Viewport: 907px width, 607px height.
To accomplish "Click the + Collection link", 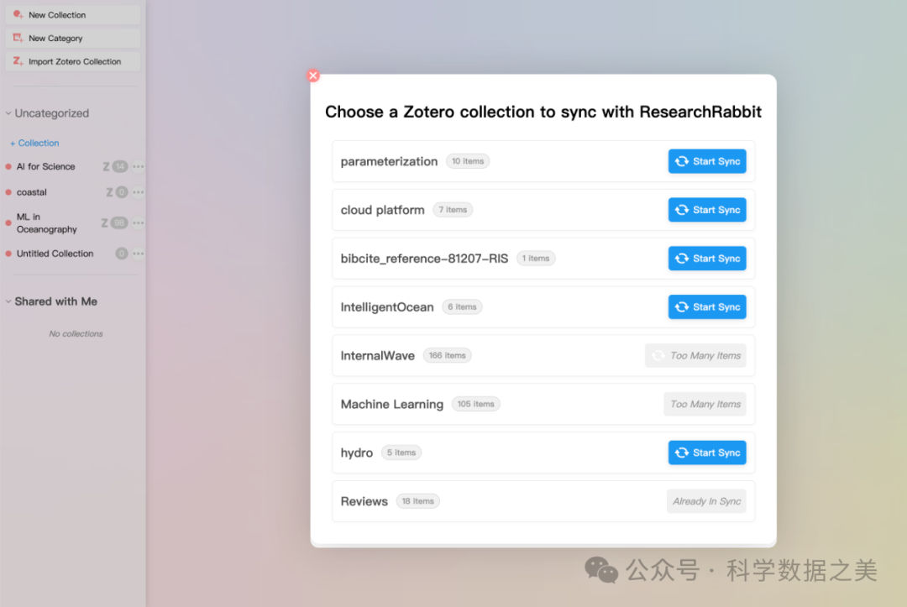I will tap(34, 144).
